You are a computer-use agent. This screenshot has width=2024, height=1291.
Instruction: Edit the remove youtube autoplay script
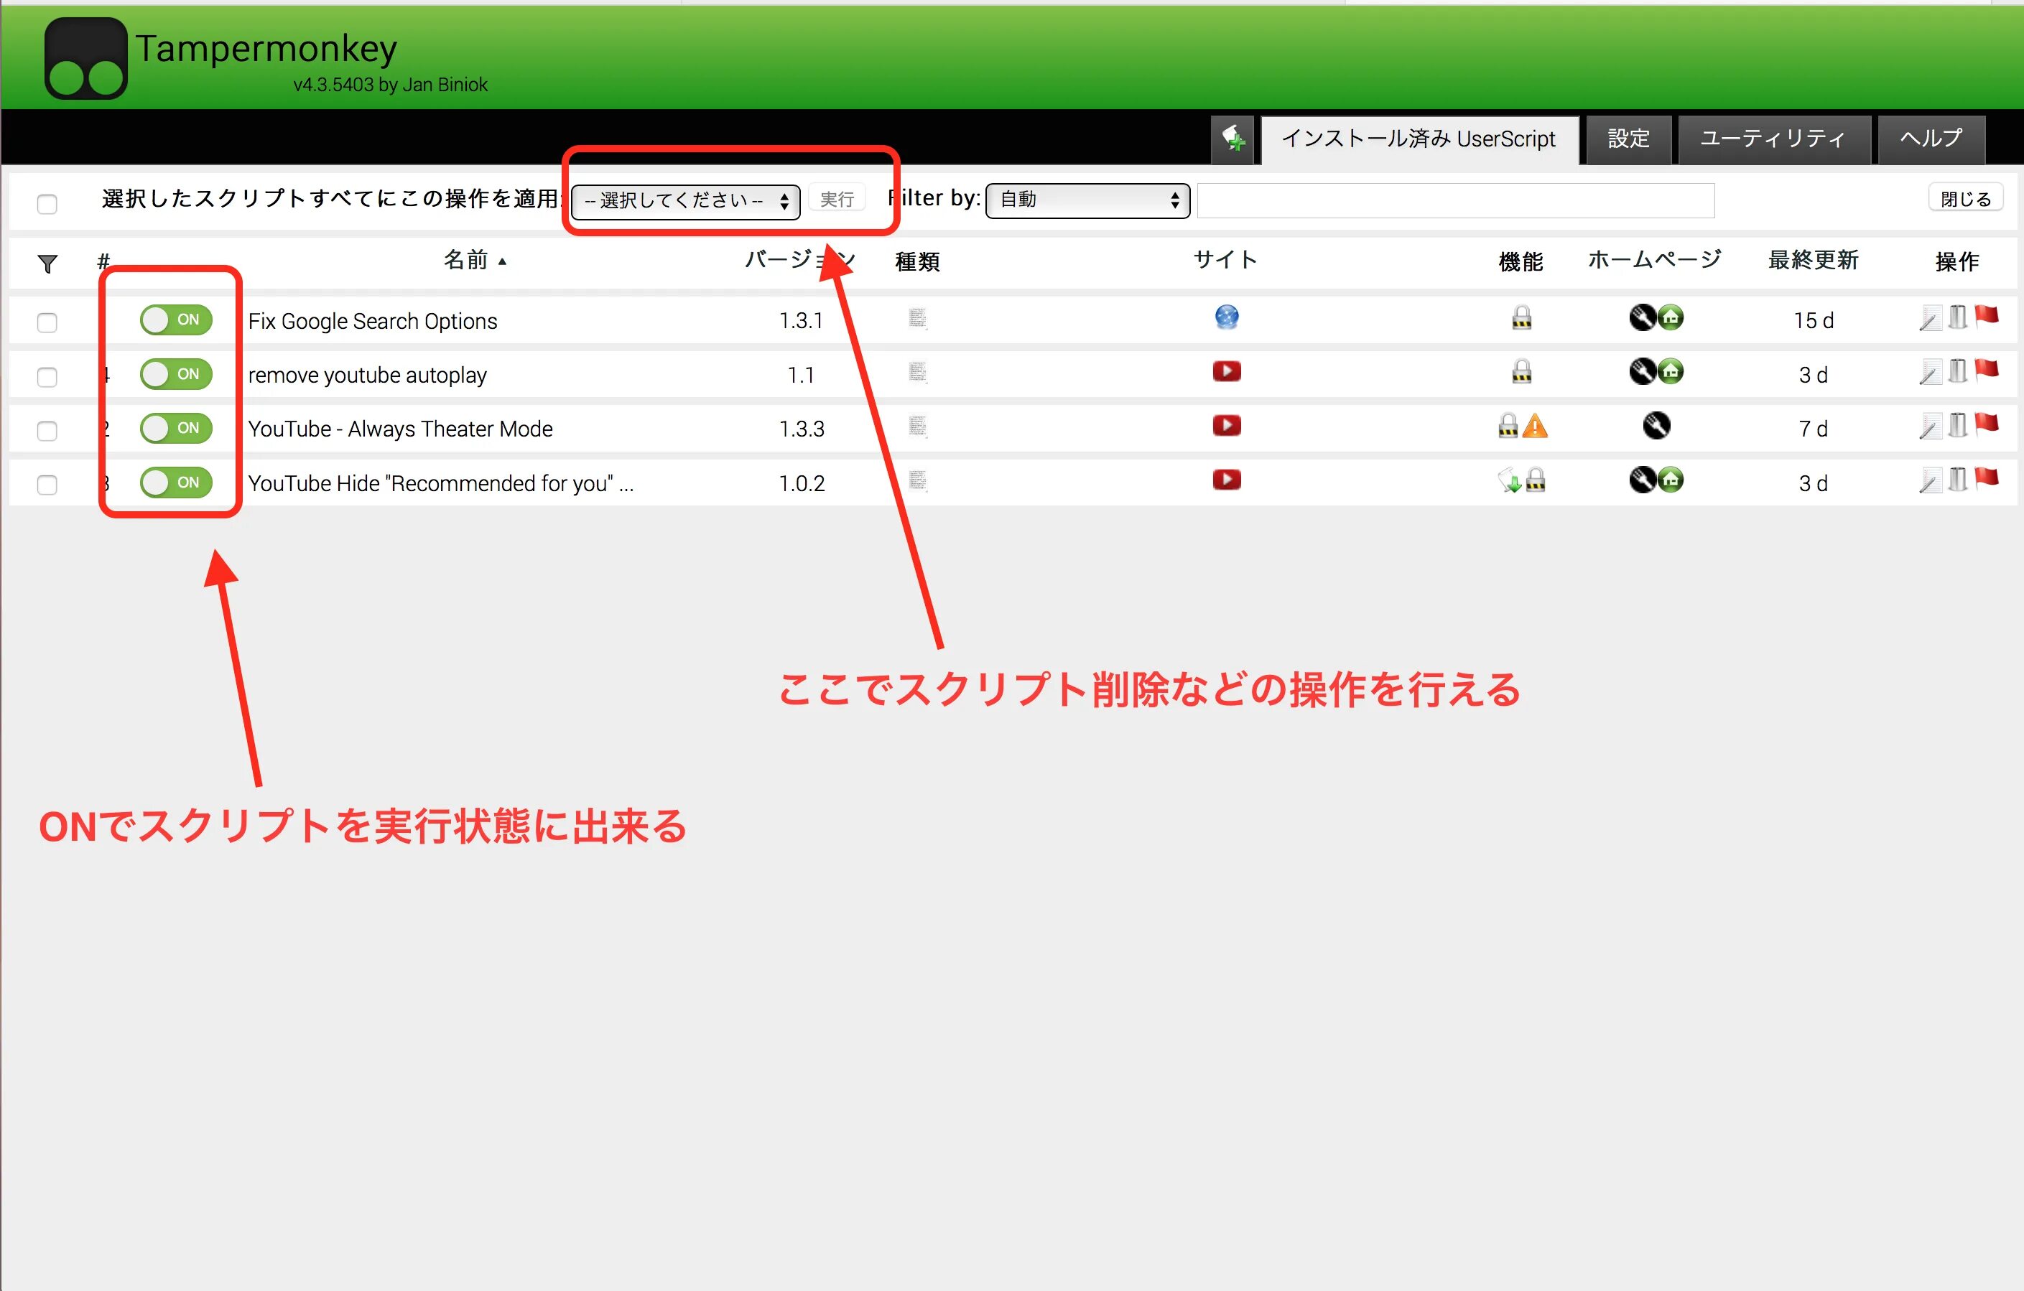[1929, 373]
